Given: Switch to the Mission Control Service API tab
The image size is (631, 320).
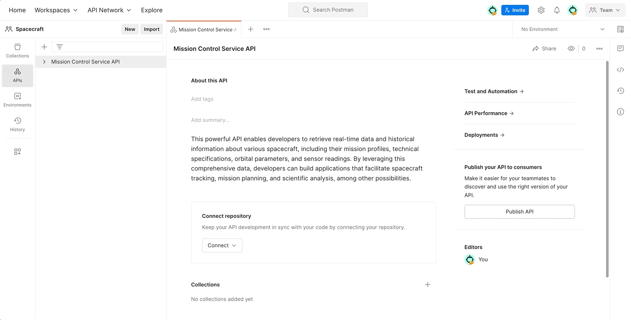Looking at the screenshot, I should pyautogui.click(x=204, y=29).
